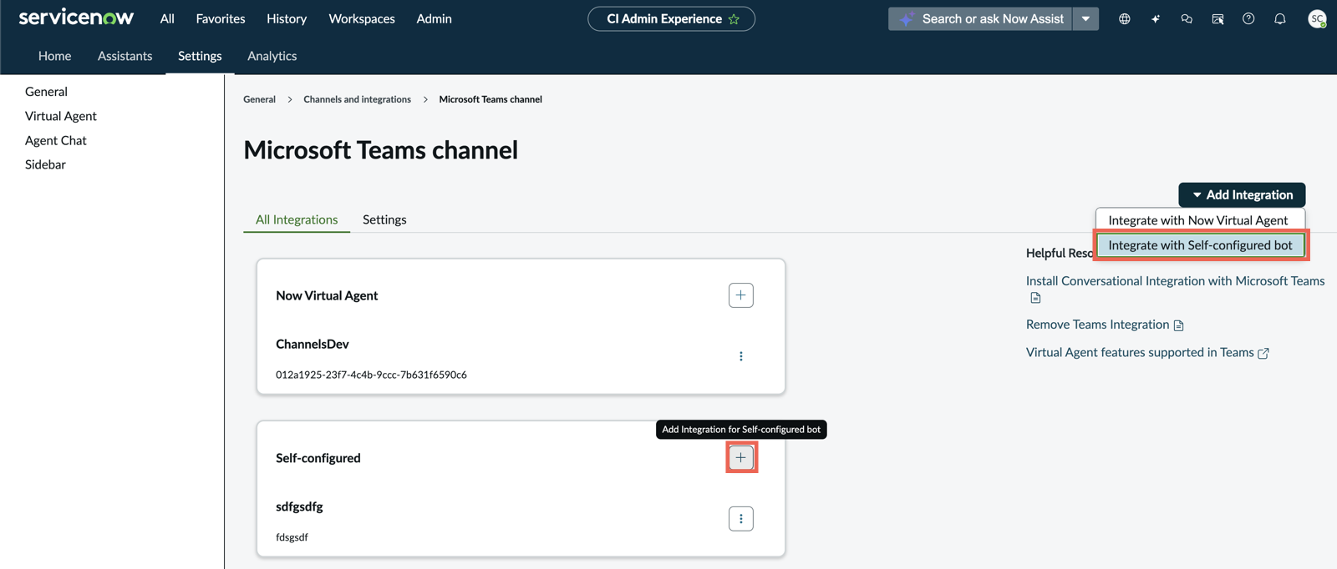Select General in the sidebar
The width and height of the screenshot is (1337, 569).
tap(46, 92)
